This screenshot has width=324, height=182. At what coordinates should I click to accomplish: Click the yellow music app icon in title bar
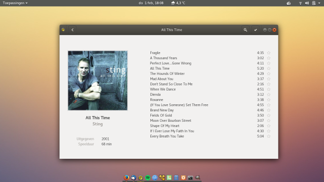point(63,30)
